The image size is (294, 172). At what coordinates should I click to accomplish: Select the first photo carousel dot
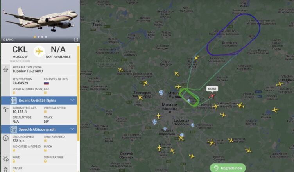(x=35, y=37)
